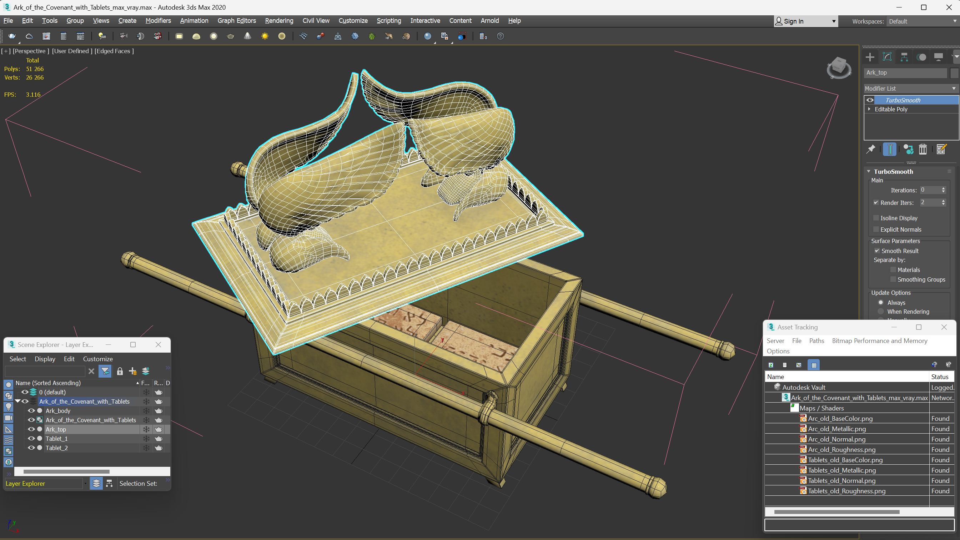Hide the Tablet_1 object via eye icon

[x=31, y=439]
